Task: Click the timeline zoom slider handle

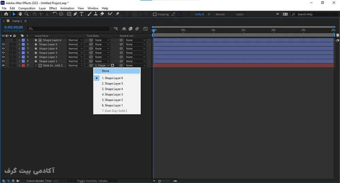Action: pyautogui.click(x=159, y=181)
